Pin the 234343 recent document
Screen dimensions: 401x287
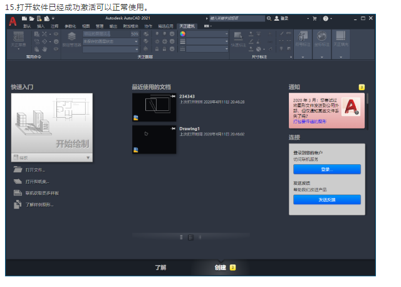point(173,96)
